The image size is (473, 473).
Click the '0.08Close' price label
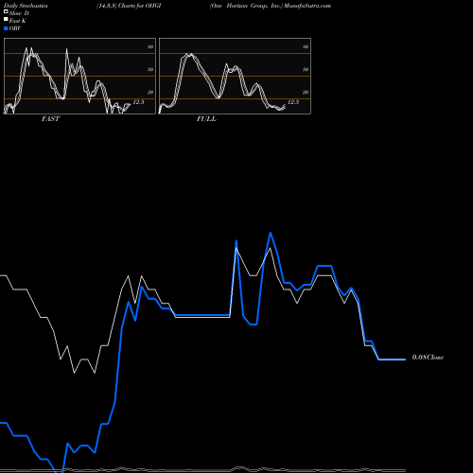click(x=428, y=358)
